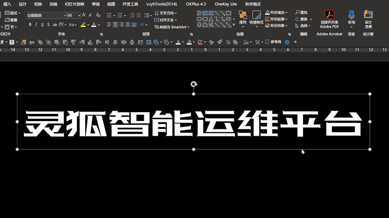Screen dimensions: 389x218
Task: Toggle italic formatting
Action: [36, 24]
